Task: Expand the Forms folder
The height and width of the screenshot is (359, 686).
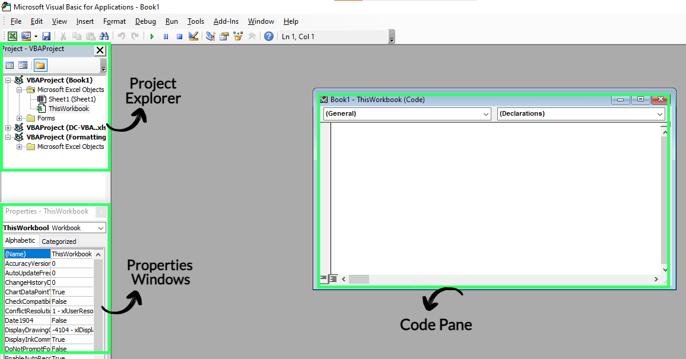Action: (x=20, y=118)
